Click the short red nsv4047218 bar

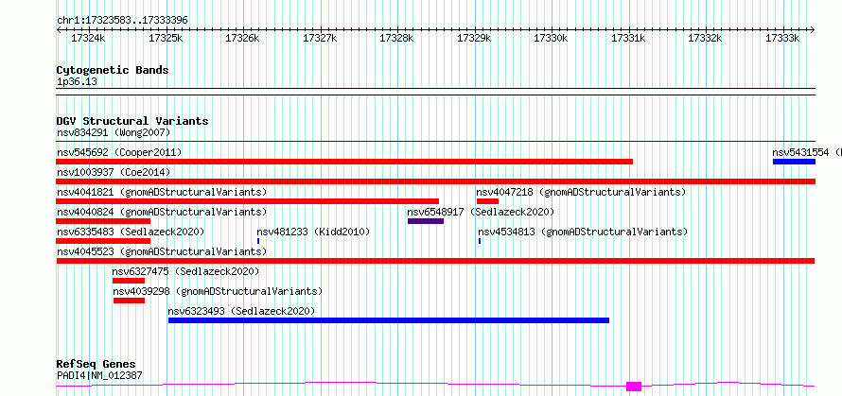[487, 201]
